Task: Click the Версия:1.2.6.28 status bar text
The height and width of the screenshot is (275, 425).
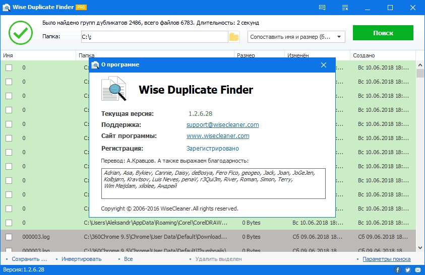Action: [24, 269]
